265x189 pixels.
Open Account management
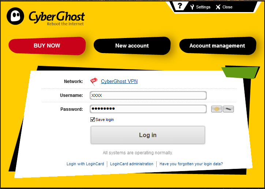point(217,46)
